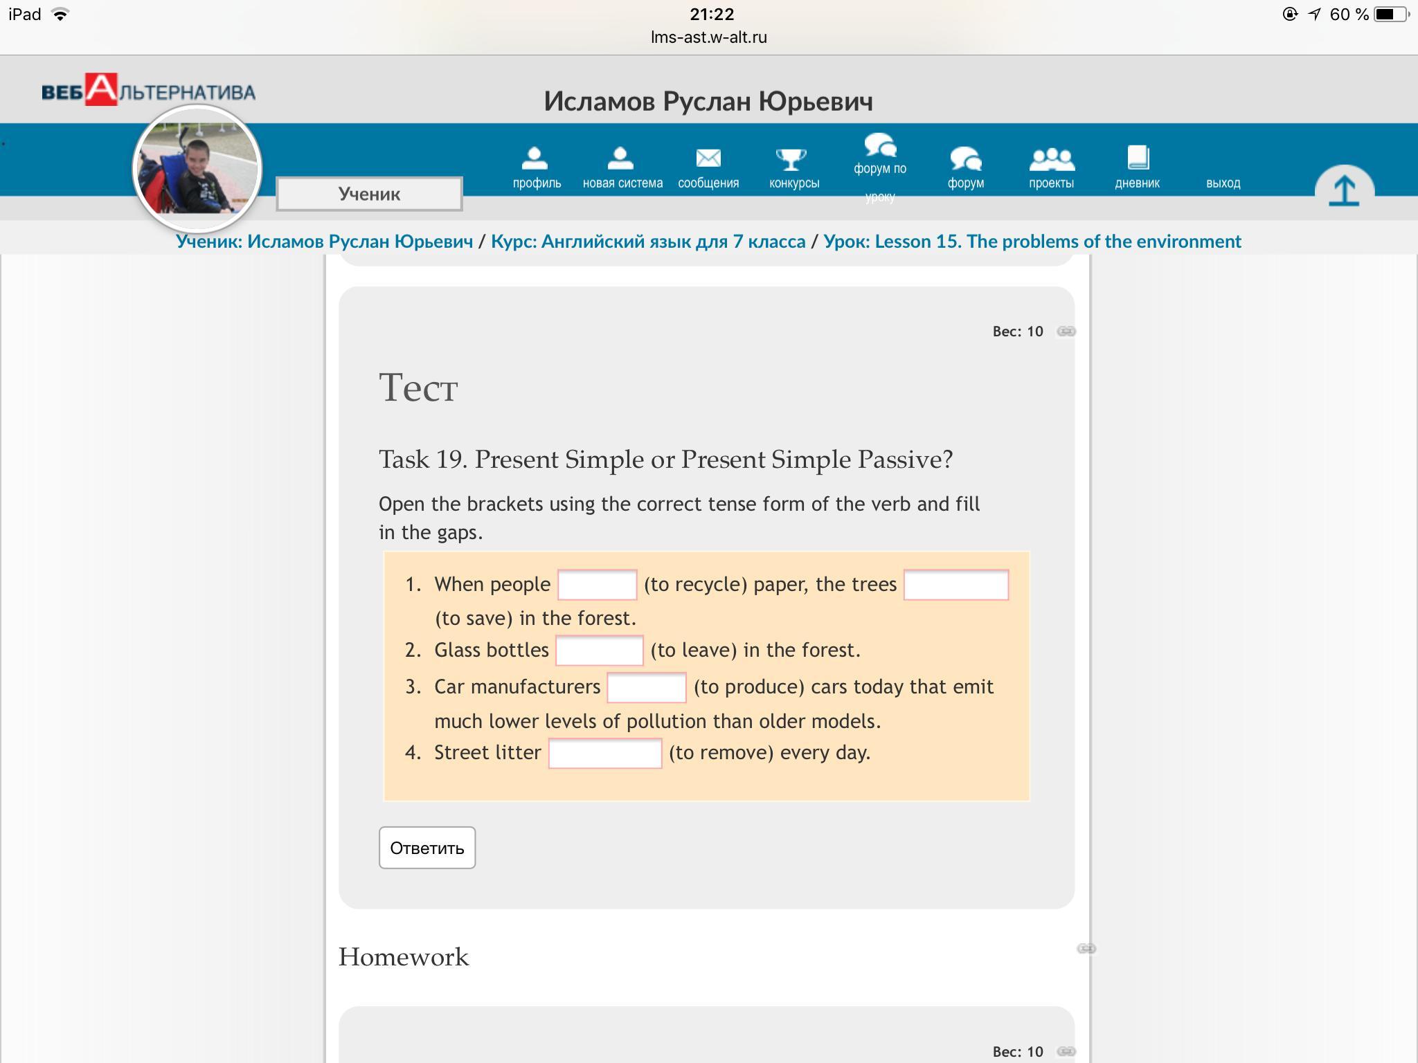The image size is (1418, 1063).
Task: Focus the 'to remove' answer field
Action: [x=604, y=753]
